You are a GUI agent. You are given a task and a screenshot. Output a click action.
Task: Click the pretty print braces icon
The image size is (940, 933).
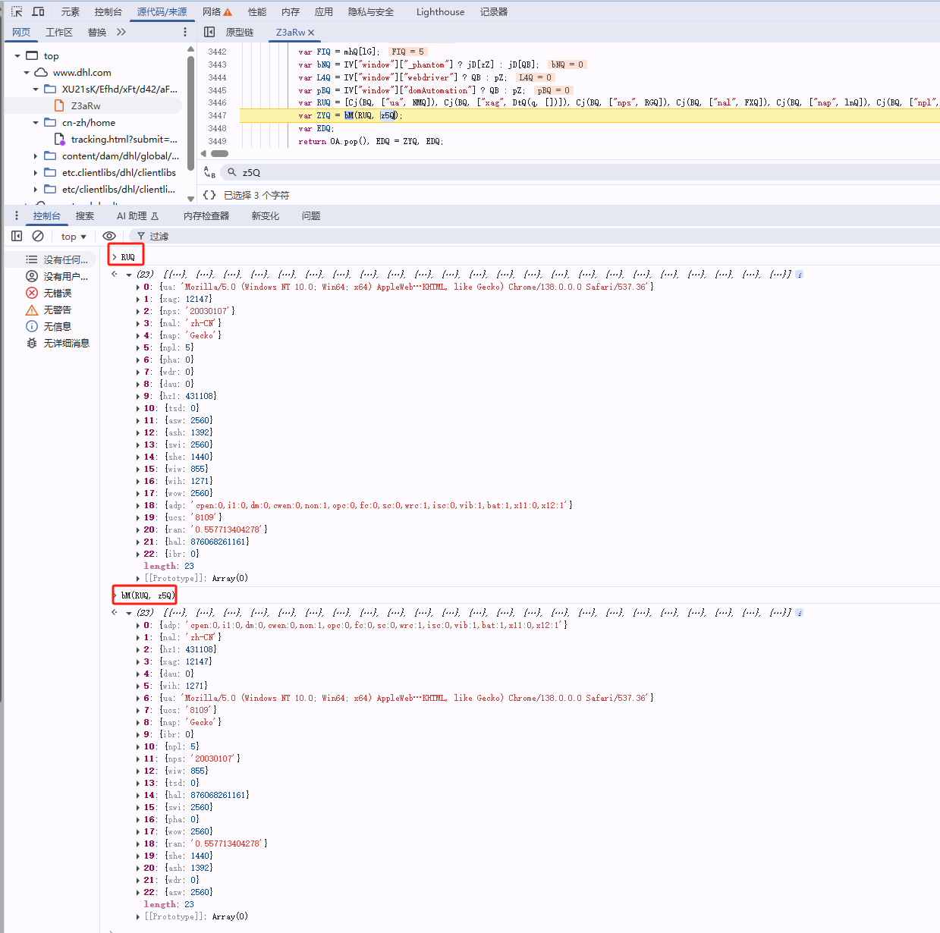coord(209,195)
